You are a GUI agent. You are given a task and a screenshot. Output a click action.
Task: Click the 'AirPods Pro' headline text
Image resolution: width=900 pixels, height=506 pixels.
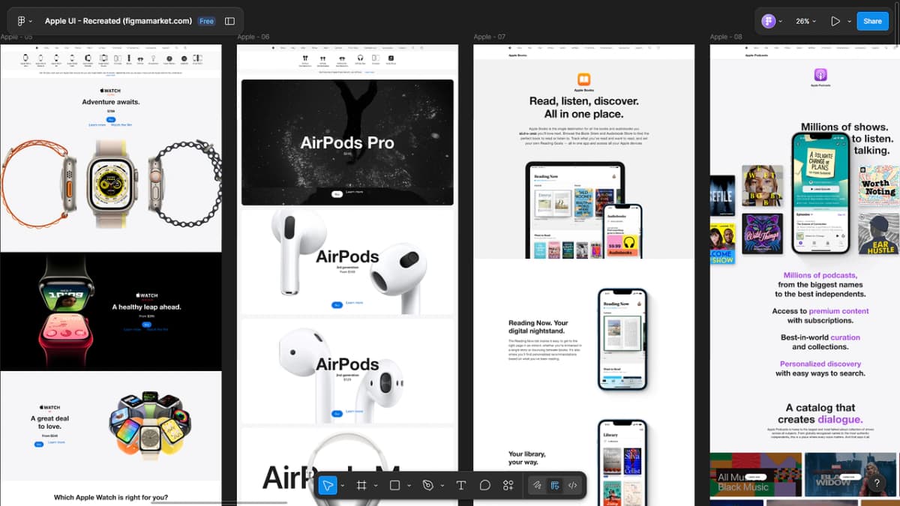pyautogui.click(x=347, y=142)
